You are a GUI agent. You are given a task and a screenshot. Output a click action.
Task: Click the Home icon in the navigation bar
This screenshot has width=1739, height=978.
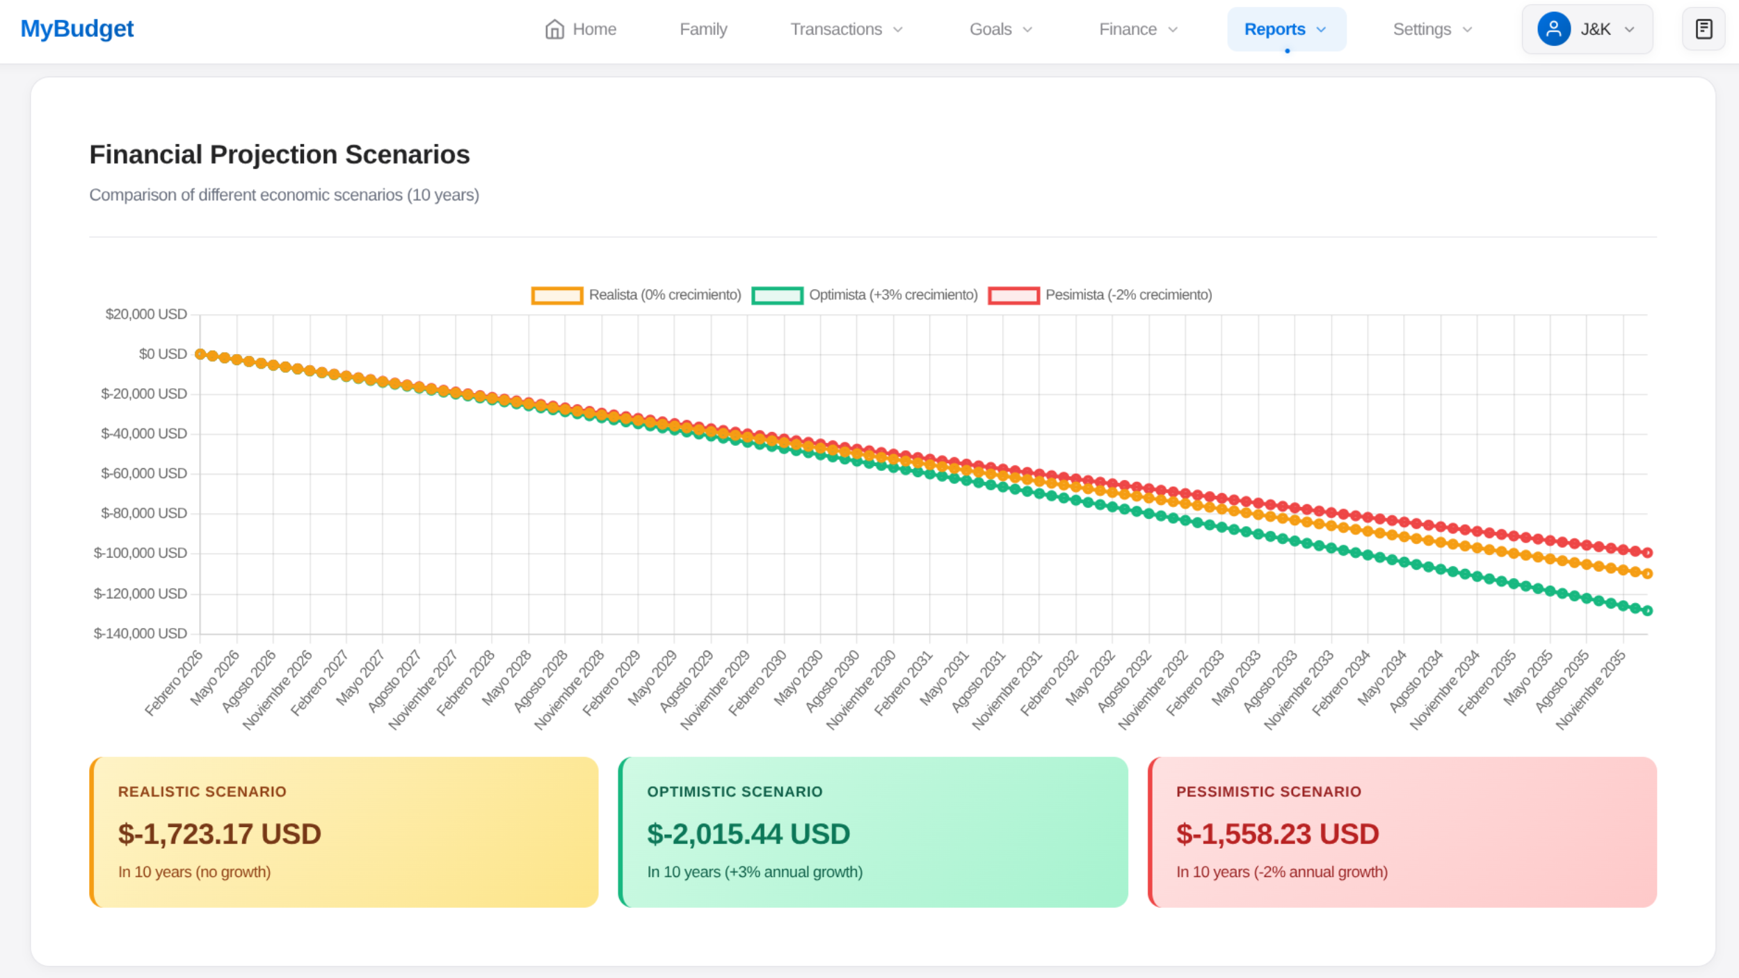click(555, 29)
